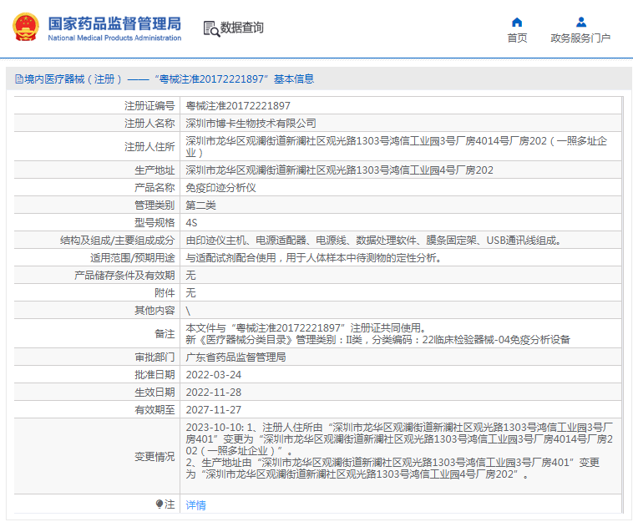The width and height of the screenshot is (633, 522).
Task: Click the 注册人名称 row label
Action: click(149, 123)
